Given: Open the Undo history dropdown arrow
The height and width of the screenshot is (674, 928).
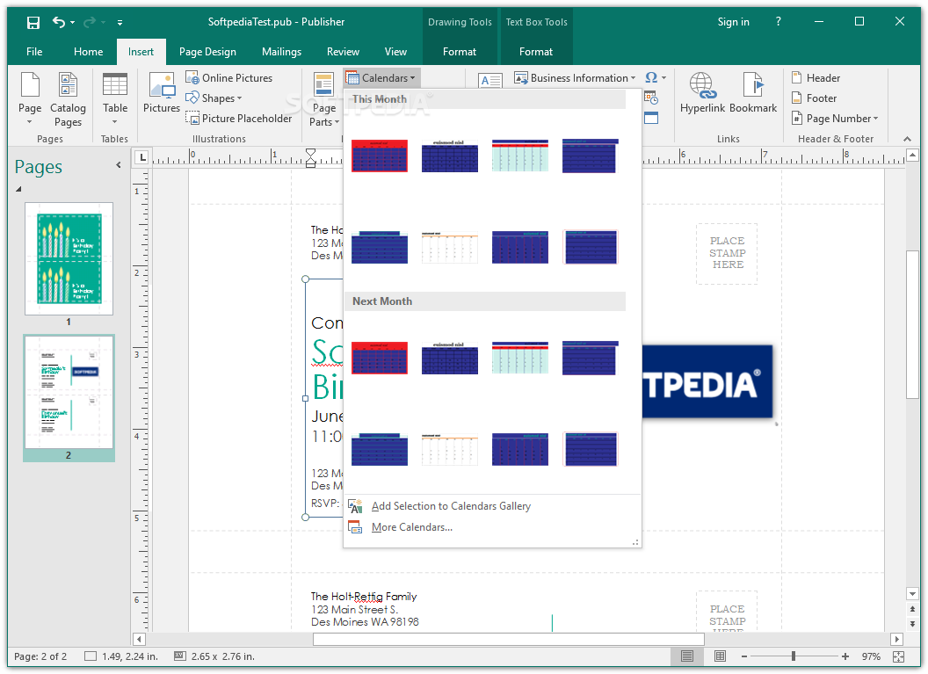Looking at the screenshot, I should coord(73,23).
